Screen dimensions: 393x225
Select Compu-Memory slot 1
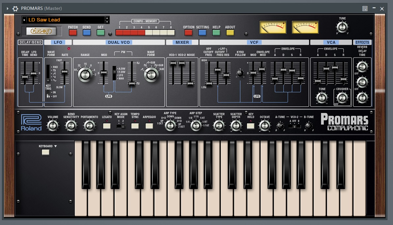119,32
